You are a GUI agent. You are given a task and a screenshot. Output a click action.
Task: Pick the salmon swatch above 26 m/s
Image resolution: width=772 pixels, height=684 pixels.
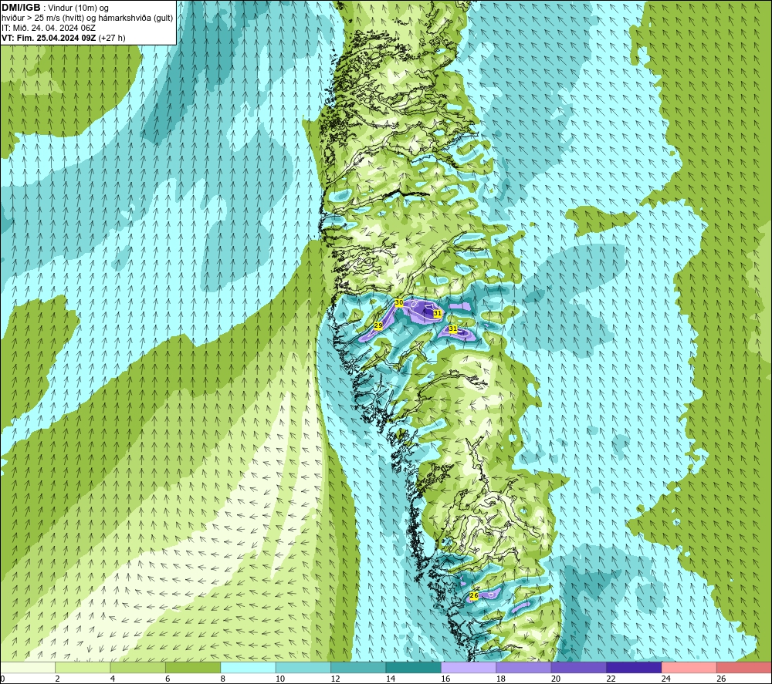click(x=744, y=667)
